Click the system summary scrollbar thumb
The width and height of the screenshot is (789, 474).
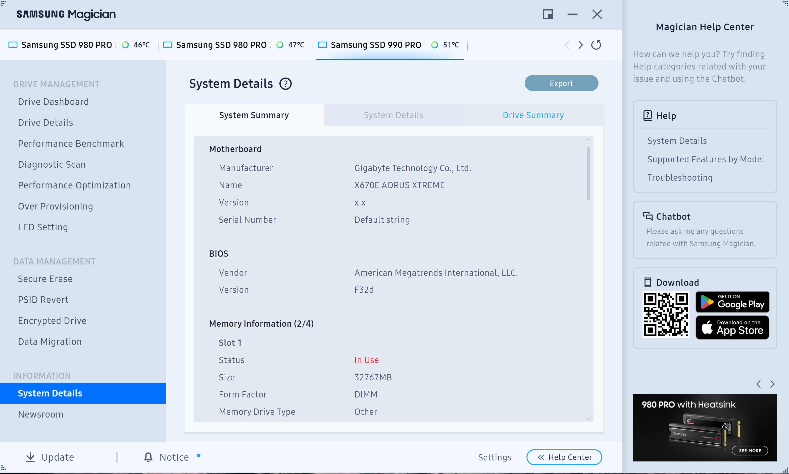tap(588, 173)
